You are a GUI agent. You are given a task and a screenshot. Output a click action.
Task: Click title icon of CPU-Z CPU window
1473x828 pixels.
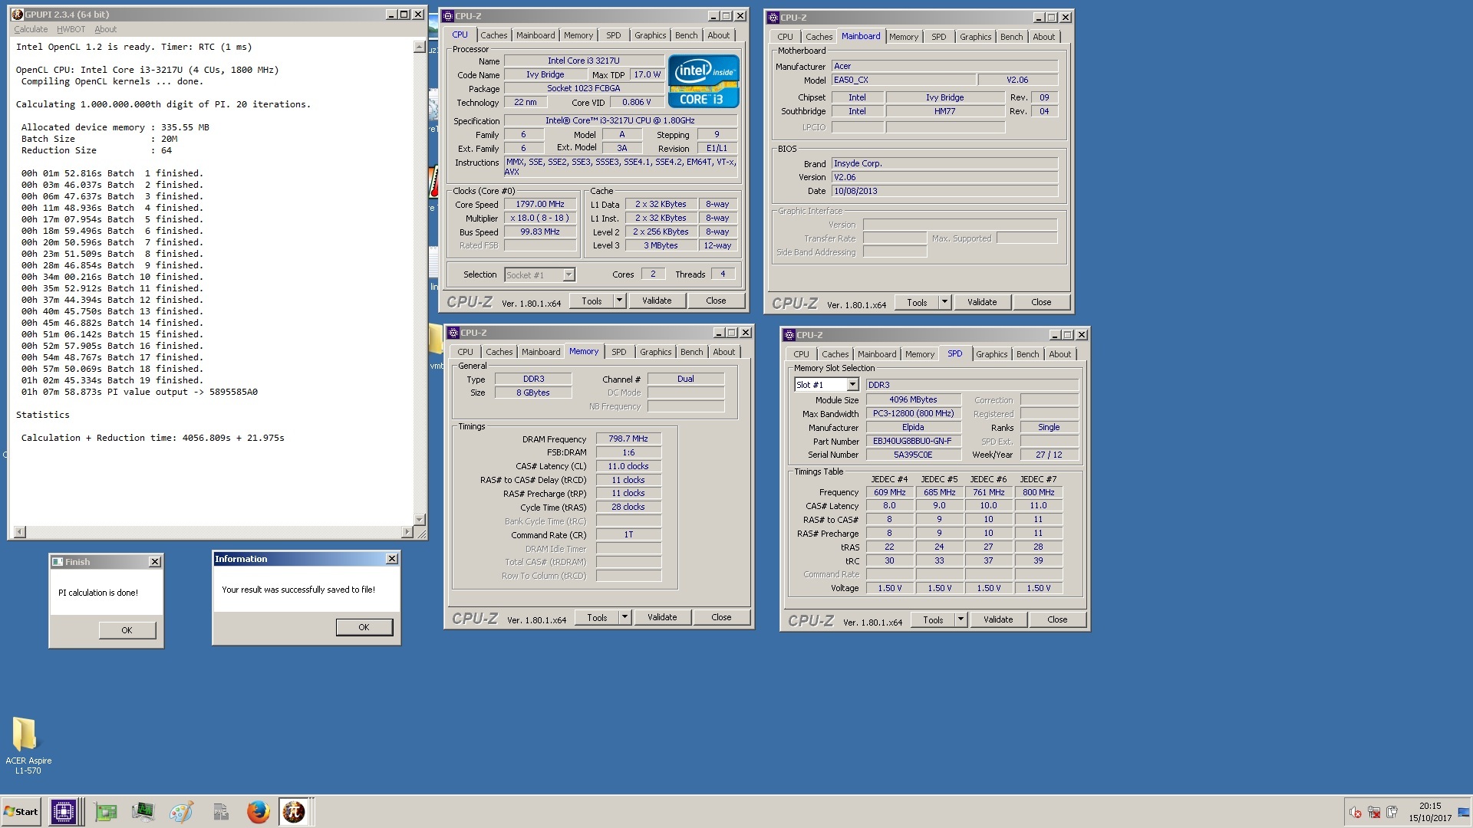pos(449,16)
